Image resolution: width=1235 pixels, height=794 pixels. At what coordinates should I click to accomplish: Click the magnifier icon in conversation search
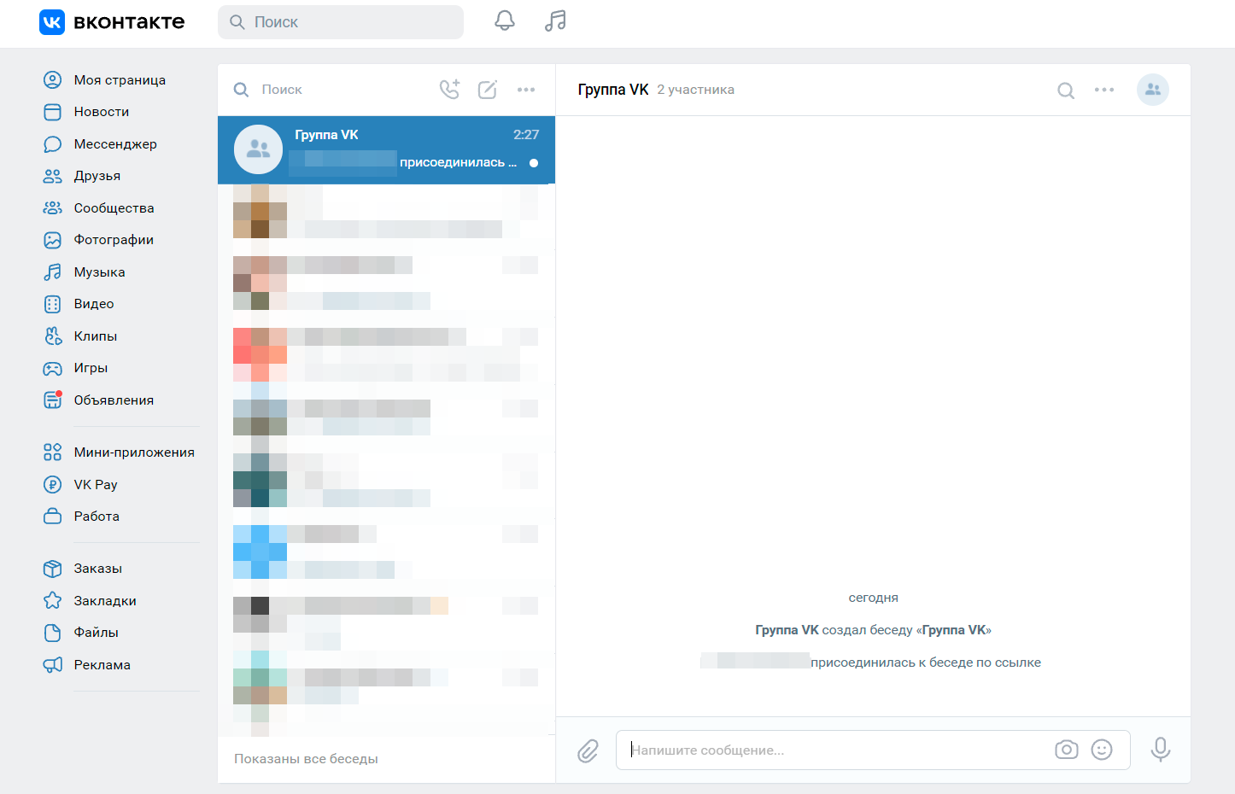(242, 90)
